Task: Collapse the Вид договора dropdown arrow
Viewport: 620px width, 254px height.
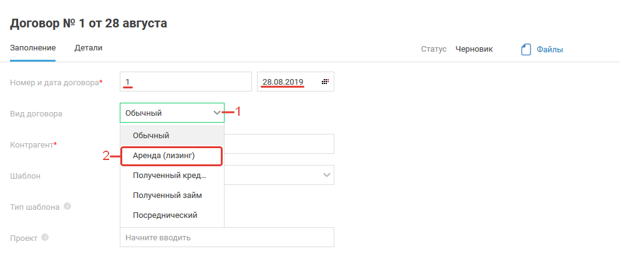Action: coord(216,113)
